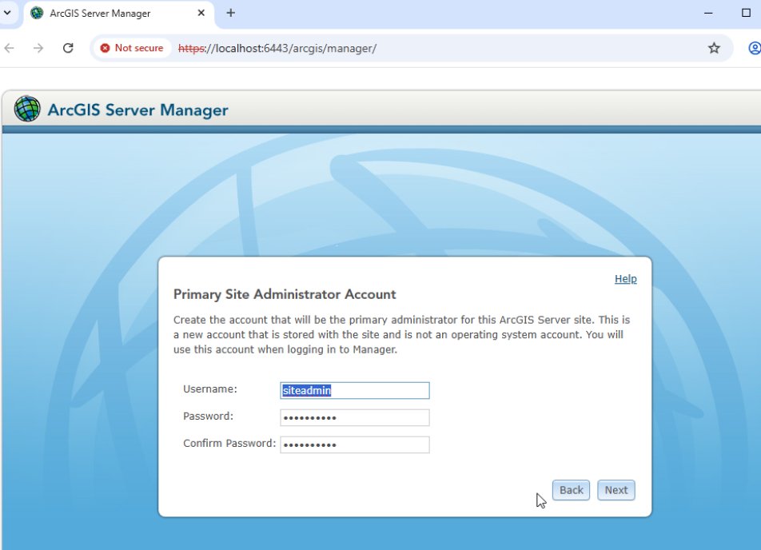761x550 pixels.
Task: Click the globe favicon on the browser tab
Action: (x=37, y=13)
